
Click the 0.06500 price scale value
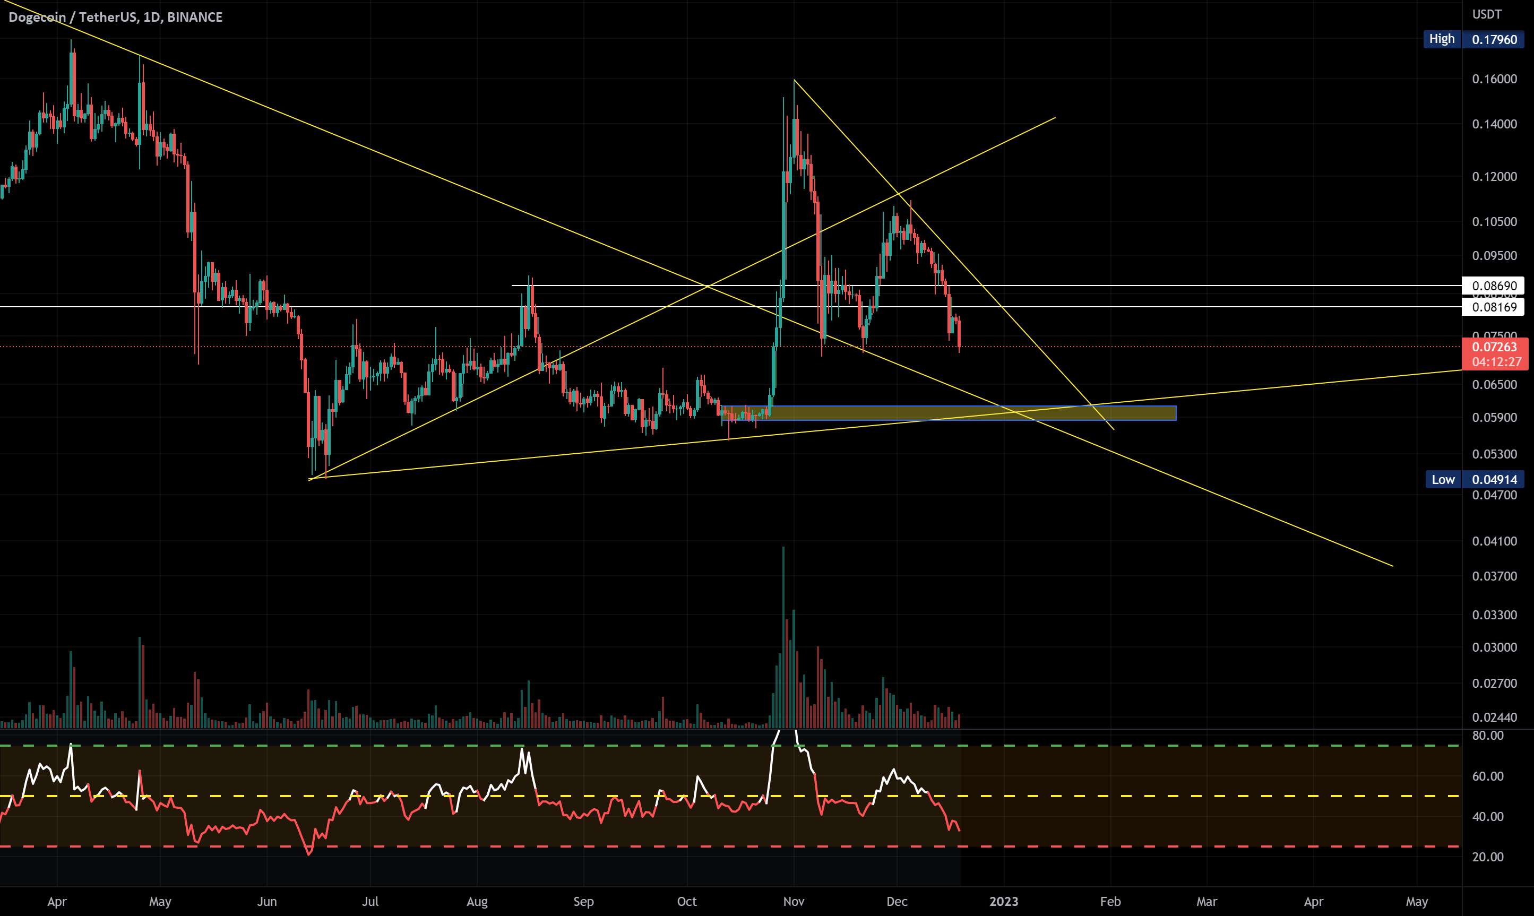click(x=1495, y=385)
